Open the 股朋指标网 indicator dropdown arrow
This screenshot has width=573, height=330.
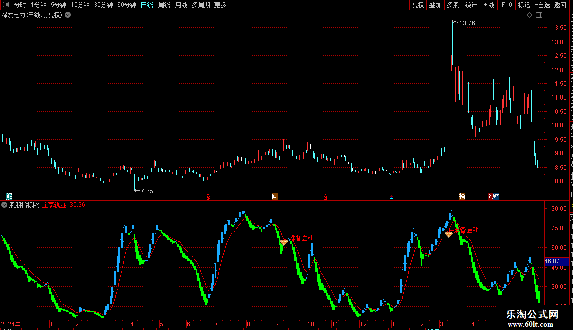(4, 205)
